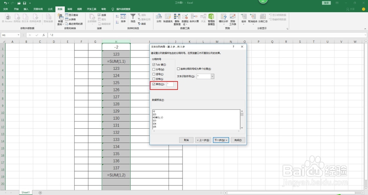Open the 文件 (File) tab

6,9
